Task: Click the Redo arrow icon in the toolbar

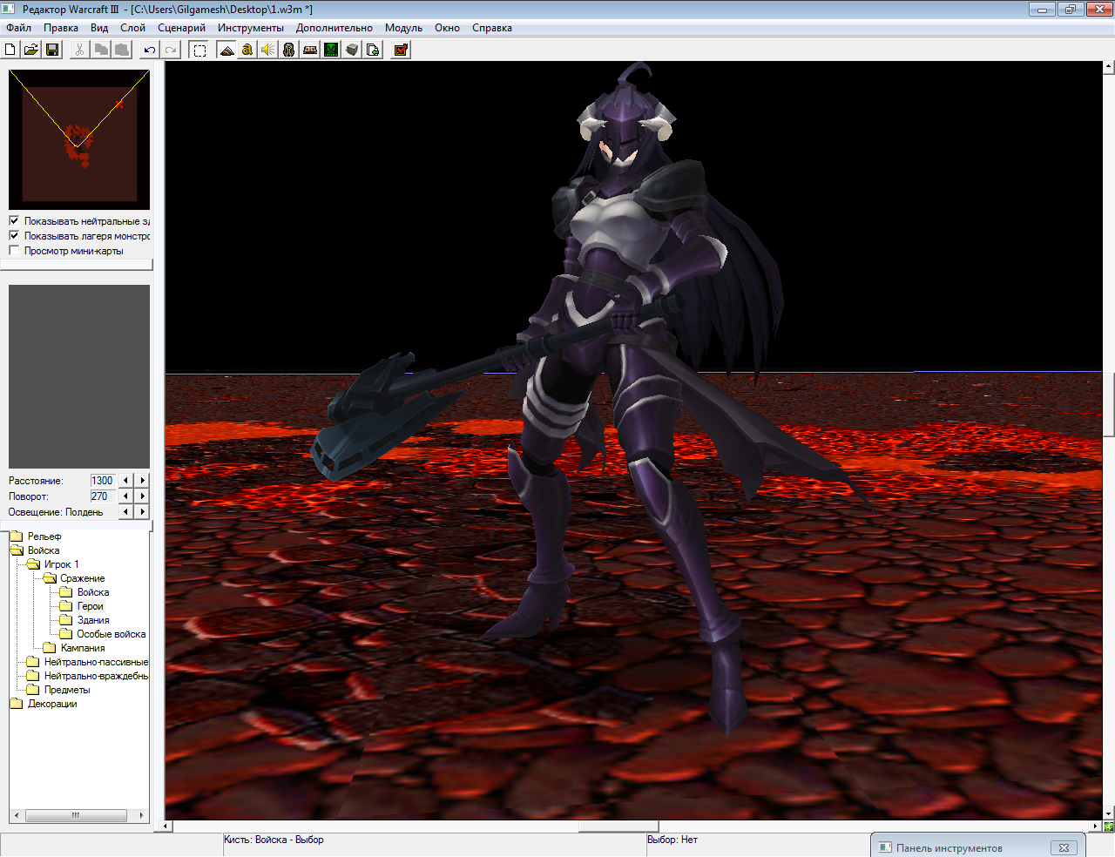Action: click(x=171, y=50)
